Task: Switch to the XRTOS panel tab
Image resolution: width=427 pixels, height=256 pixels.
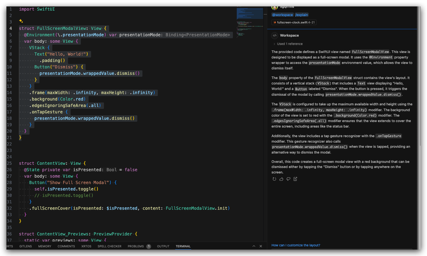Action: click(86, 246)
